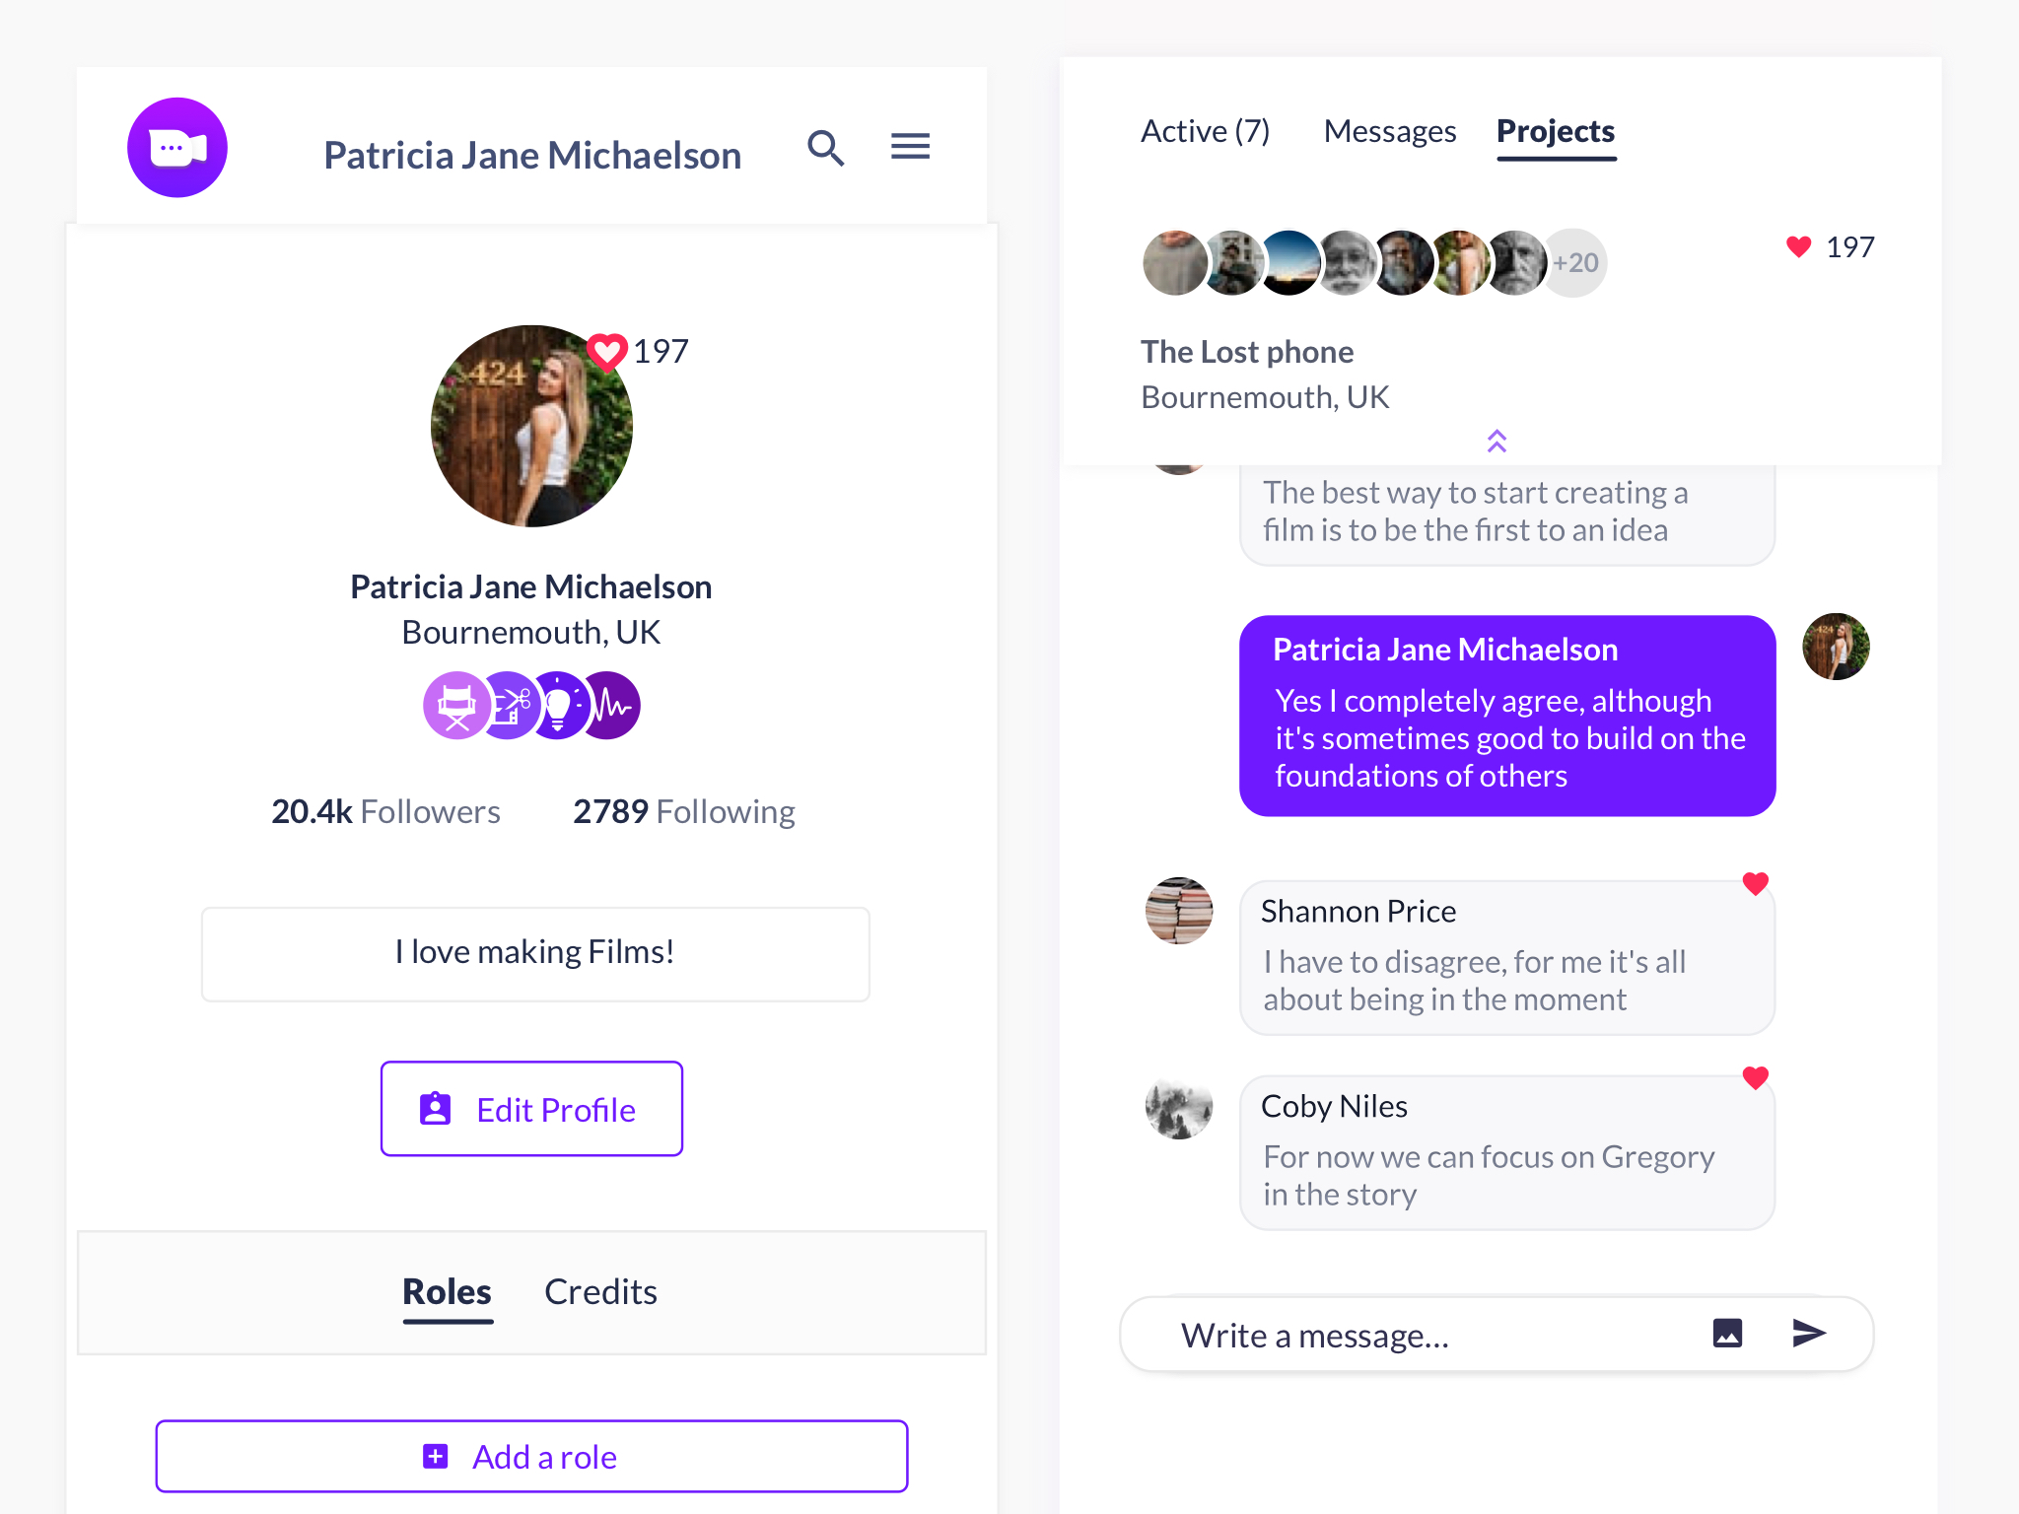This screenshot has height=1514, width=2019.
Task: Select the Active (7) tab
Action: point(1205,131)
